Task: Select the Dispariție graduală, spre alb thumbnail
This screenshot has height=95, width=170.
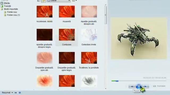Action: (45, 58)
